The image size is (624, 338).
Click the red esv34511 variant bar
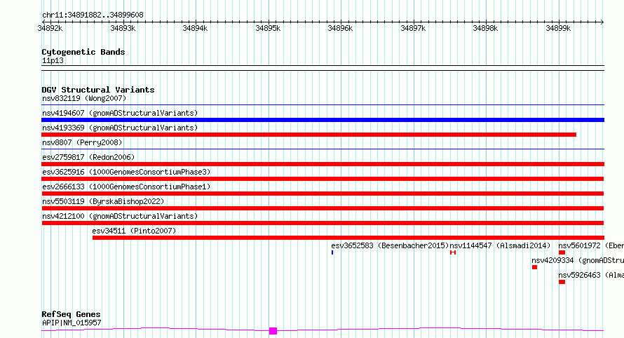[348, 238]
